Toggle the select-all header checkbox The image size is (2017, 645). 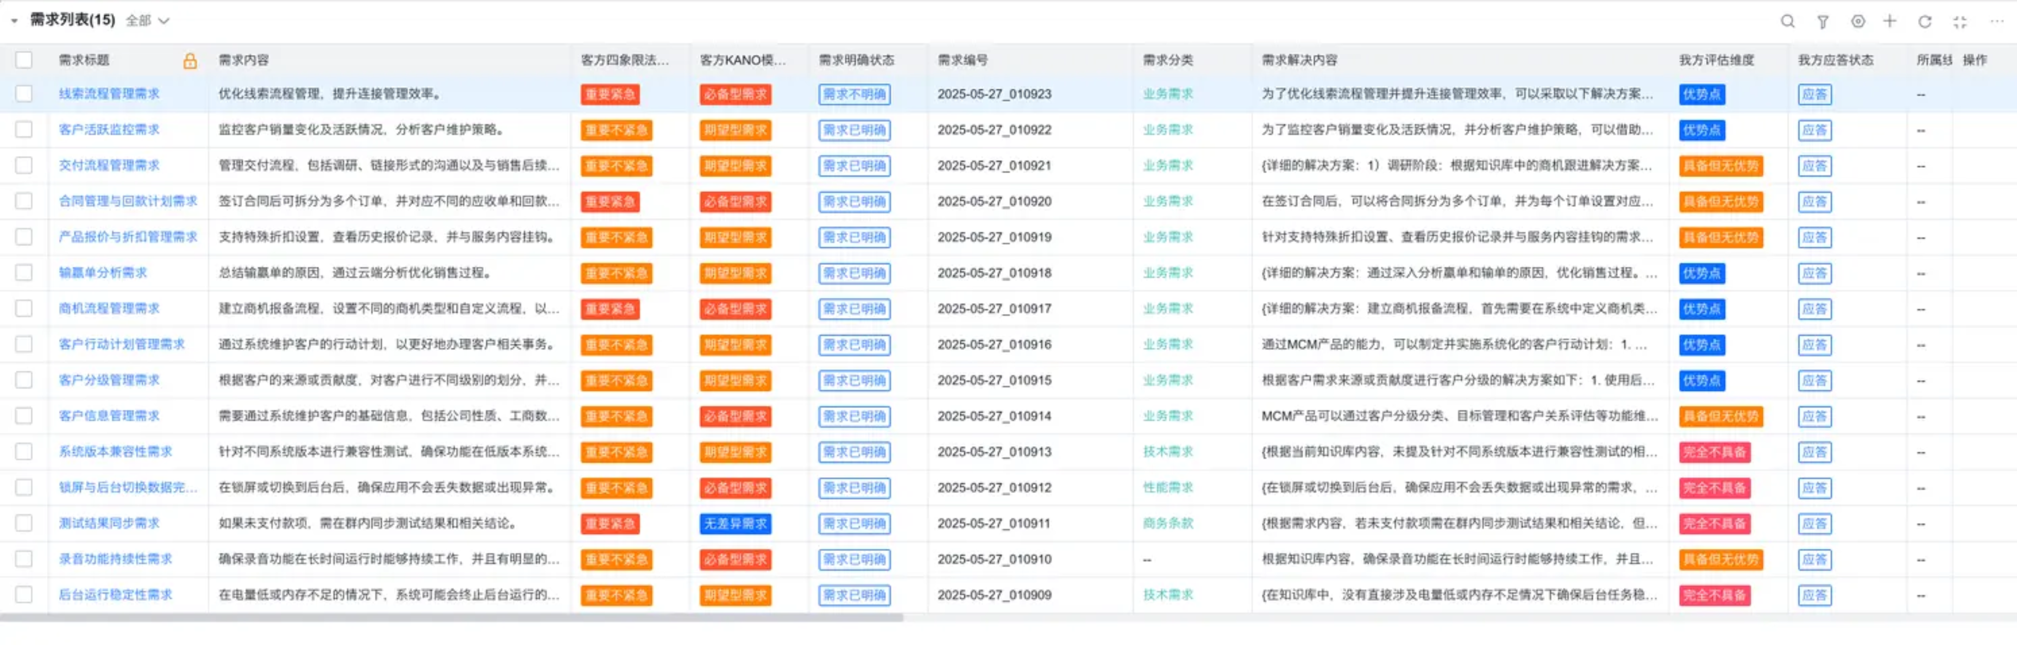click(24, 59)
